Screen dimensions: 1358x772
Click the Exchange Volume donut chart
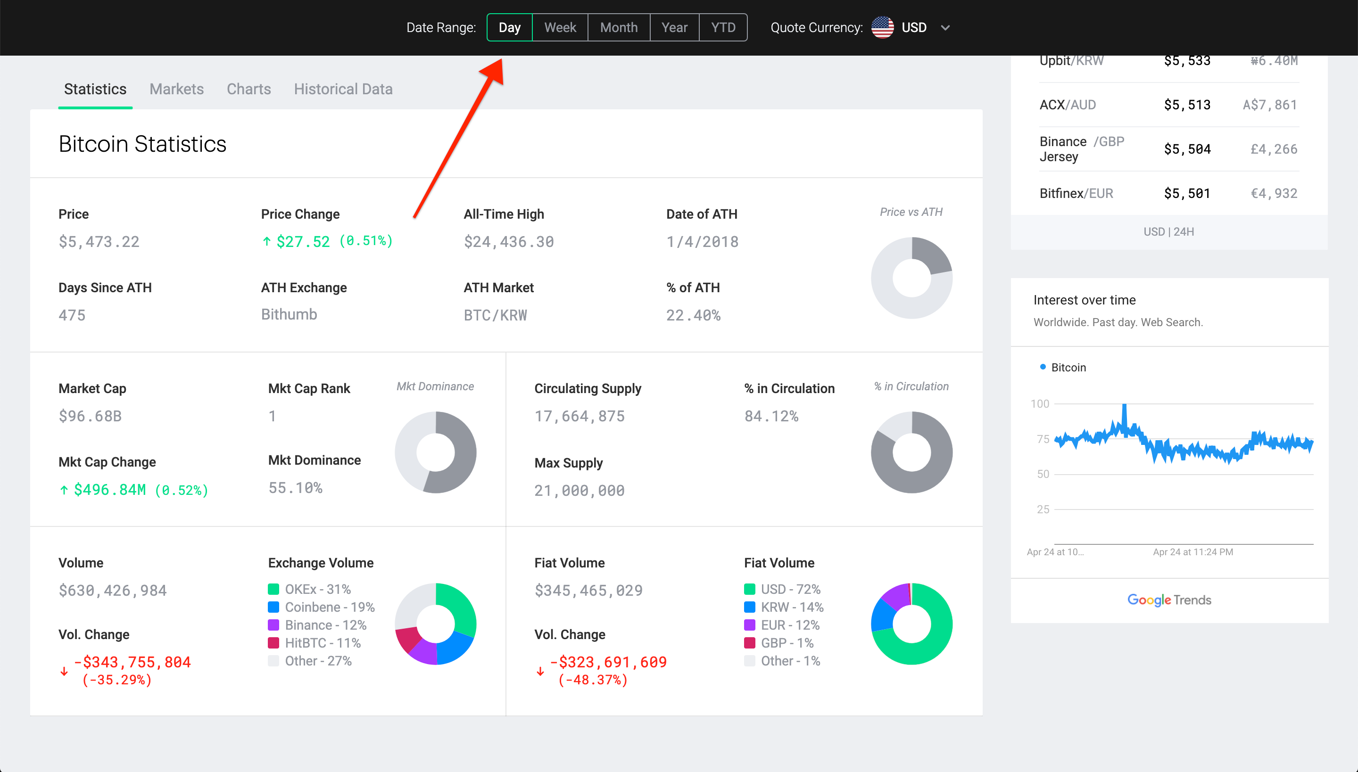(436, 624)
